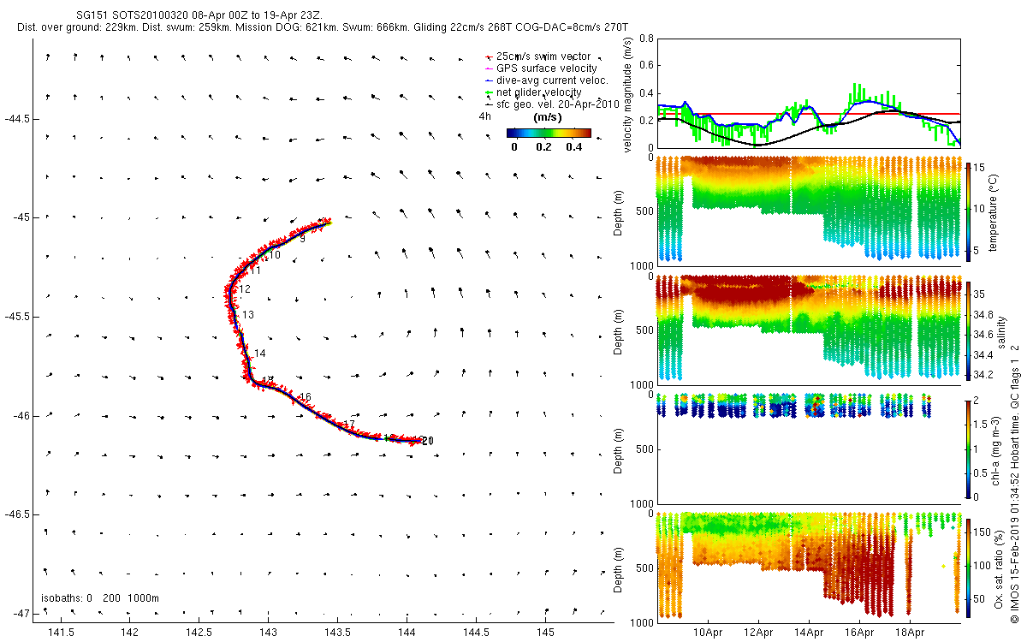This screenshot has height=642, width=1027.
Task: Click the temperature color scale bar
Action: [x=969, y=211]
